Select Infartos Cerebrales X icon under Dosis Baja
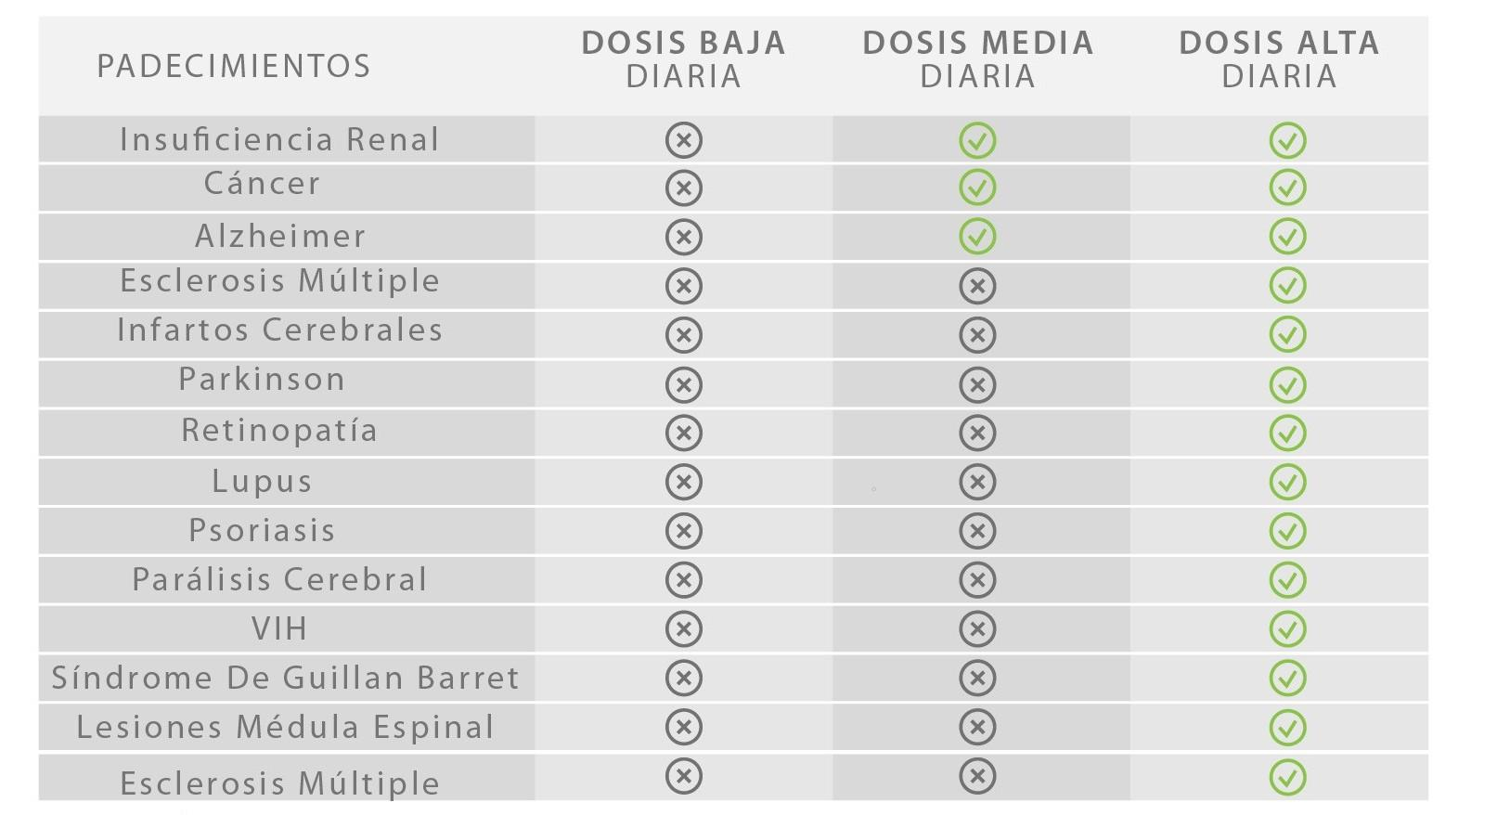The image size is (1497, 815). coord(684,334)
